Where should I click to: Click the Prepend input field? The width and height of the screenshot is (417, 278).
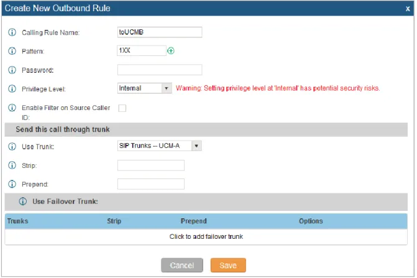tap(151, 184)
